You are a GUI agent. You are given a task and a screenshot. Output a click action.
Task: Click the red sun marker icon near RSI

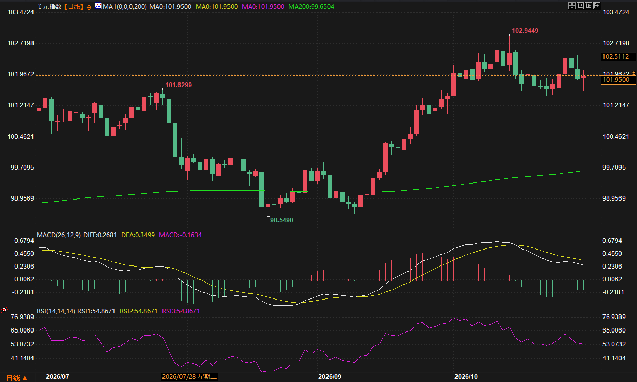4,310
